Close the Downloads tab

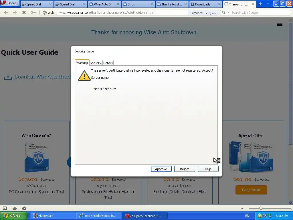219,4
